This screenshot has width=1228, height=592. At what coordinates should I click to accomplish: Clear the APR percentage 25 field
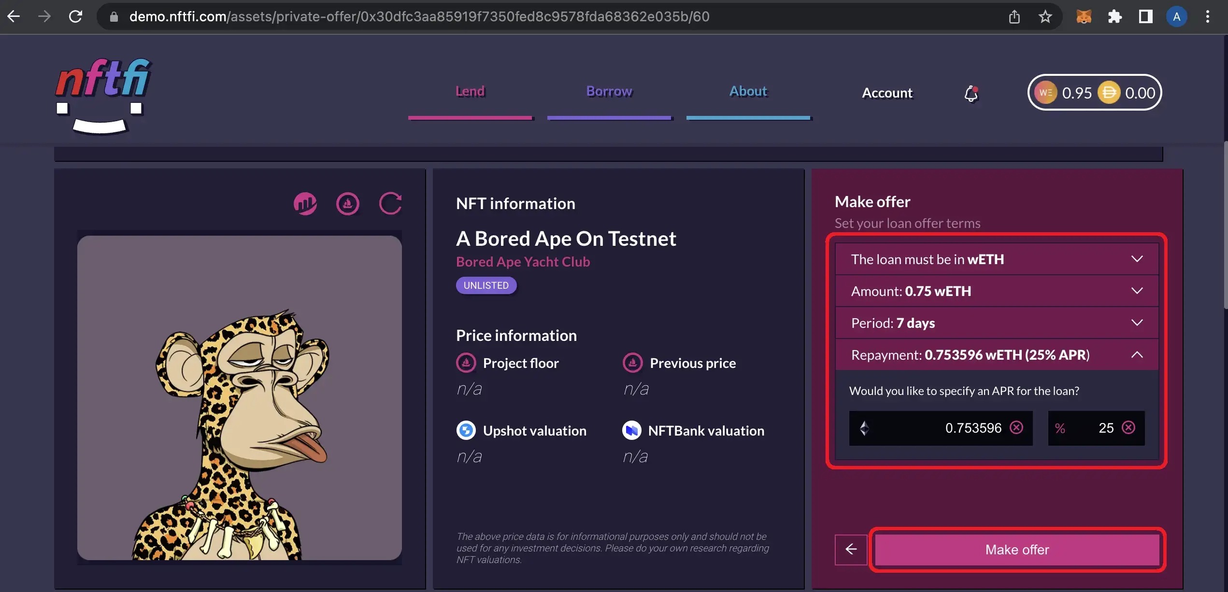click(1128, 428)
